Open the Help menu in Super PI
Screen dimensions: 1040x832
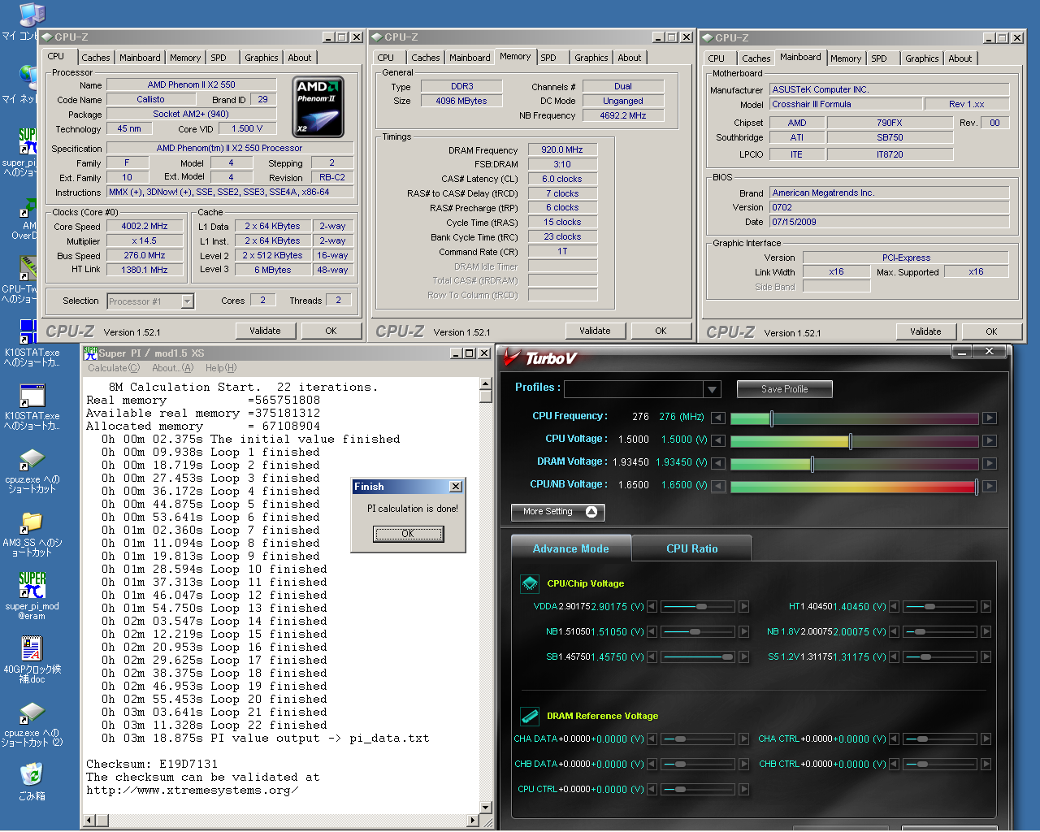pos(221,368)
